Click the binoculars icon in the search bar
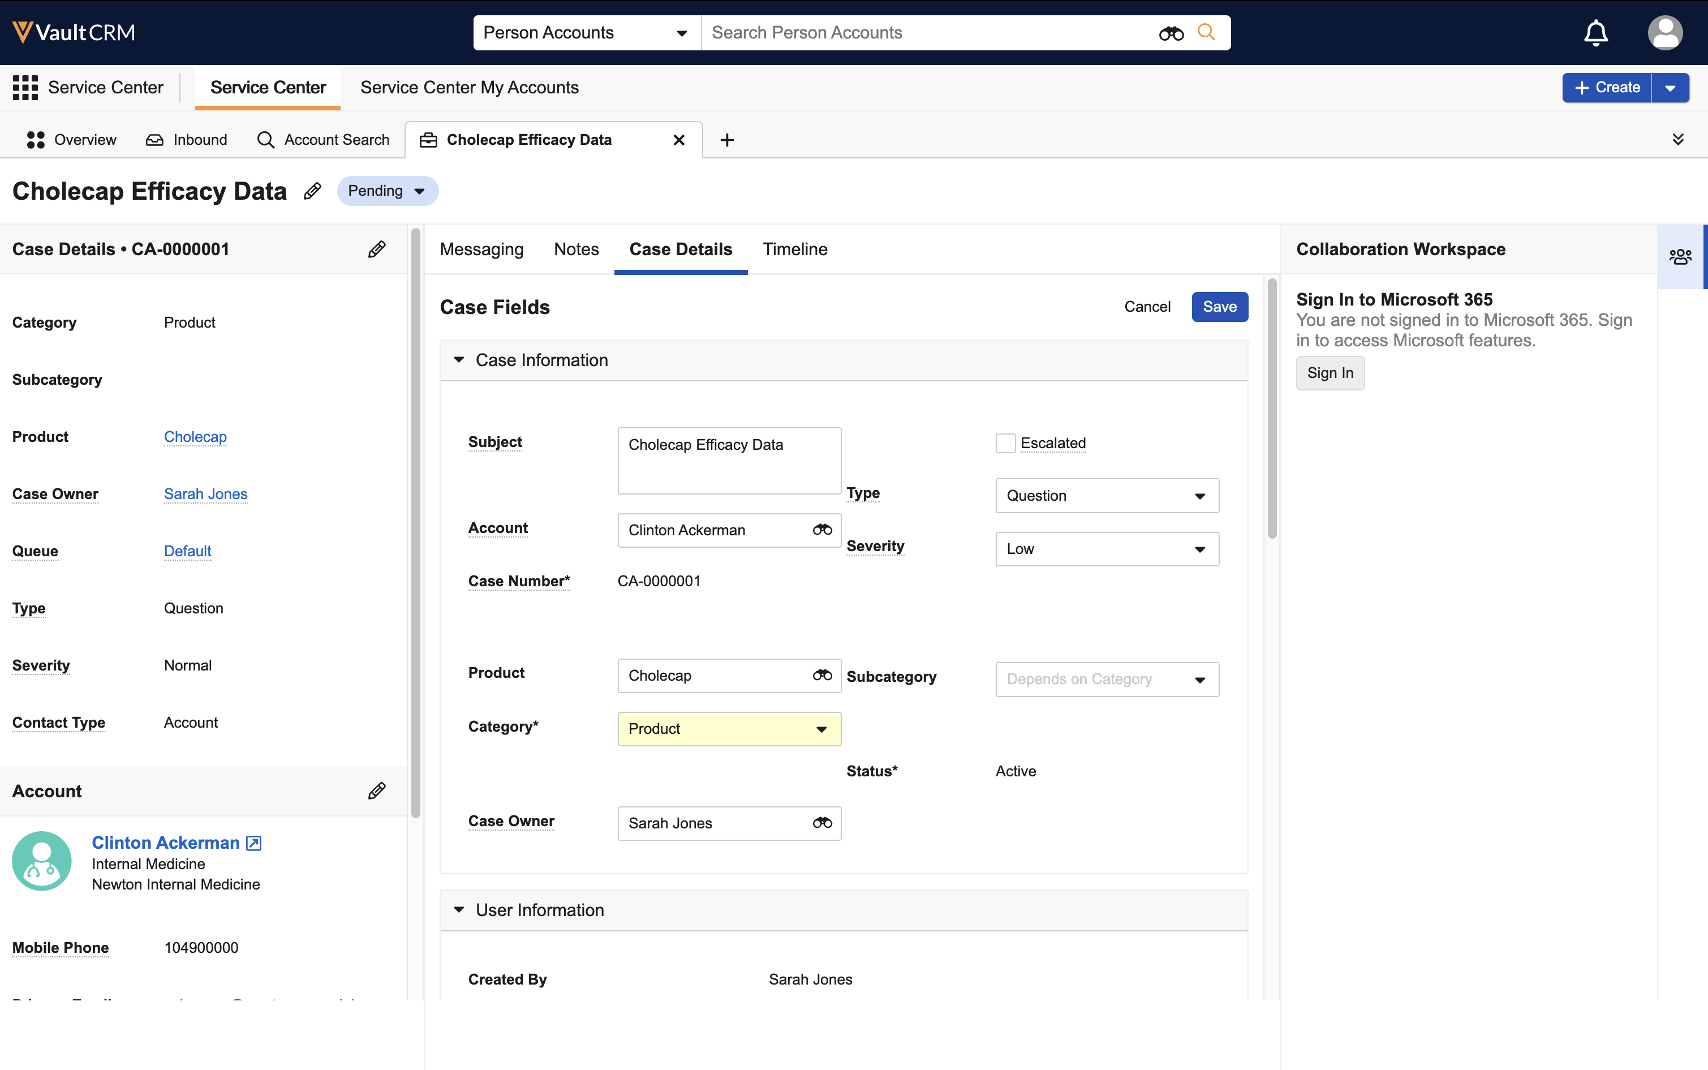 (x=1171, y=33)
